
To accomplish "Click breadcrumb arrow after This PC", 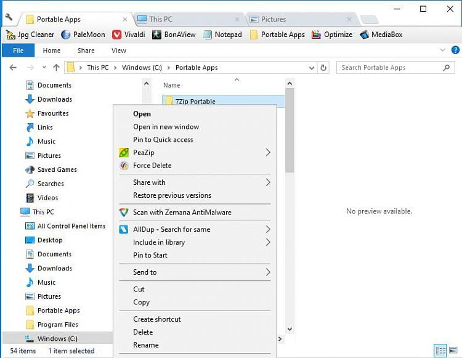I will [x=115, y=68].
